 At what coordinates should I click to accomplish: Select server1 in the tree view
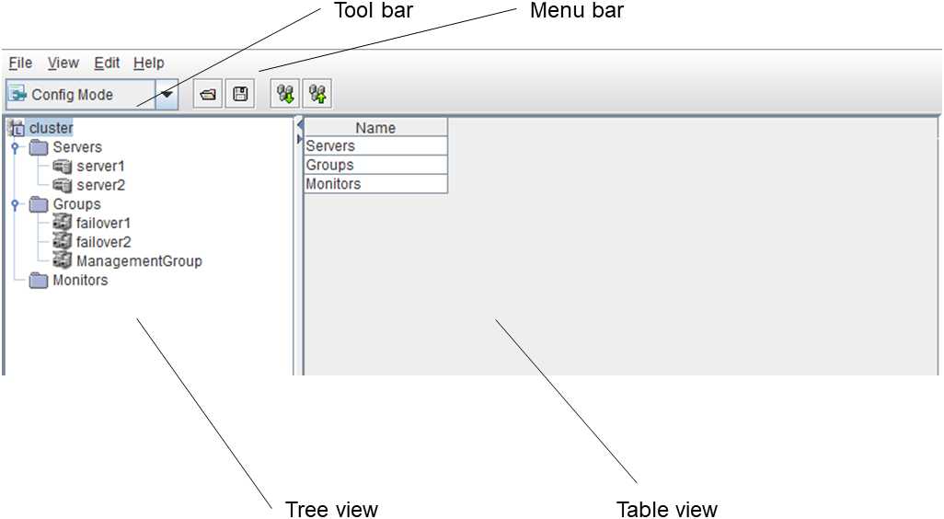100,167
